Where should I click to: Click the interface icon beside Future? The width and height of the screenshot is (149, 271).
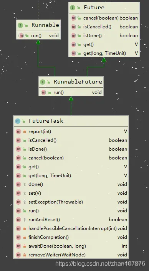coord(73,8)
